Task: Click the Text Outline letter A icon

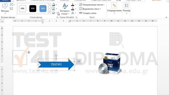Action: [x=73, y=9]
